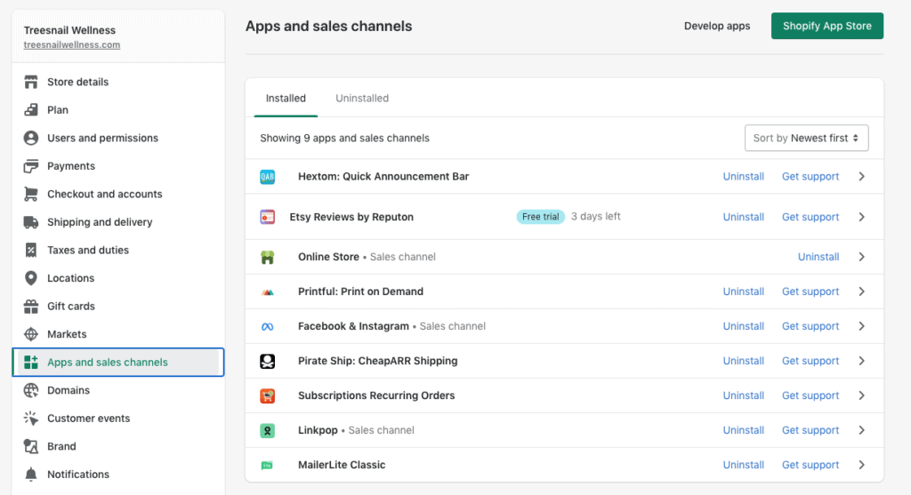Click the Shipping and delivery truck icon

31,221
